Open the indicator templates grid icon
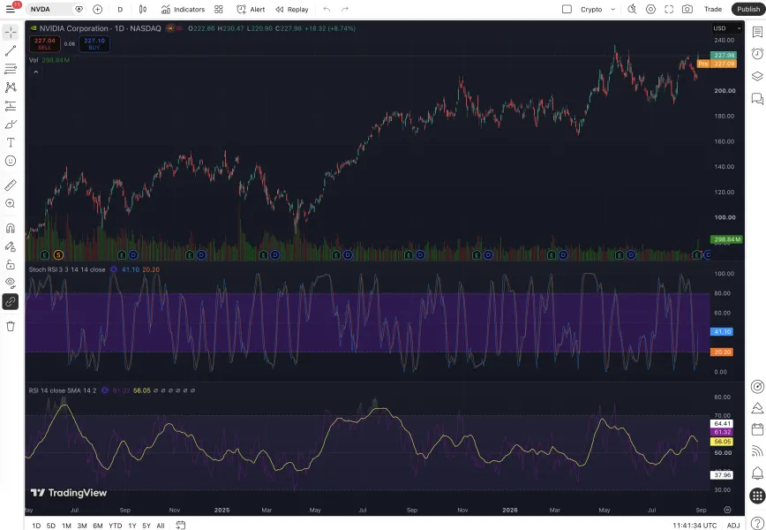This screenshot has width=766, height=530. (x=218, y=9)
